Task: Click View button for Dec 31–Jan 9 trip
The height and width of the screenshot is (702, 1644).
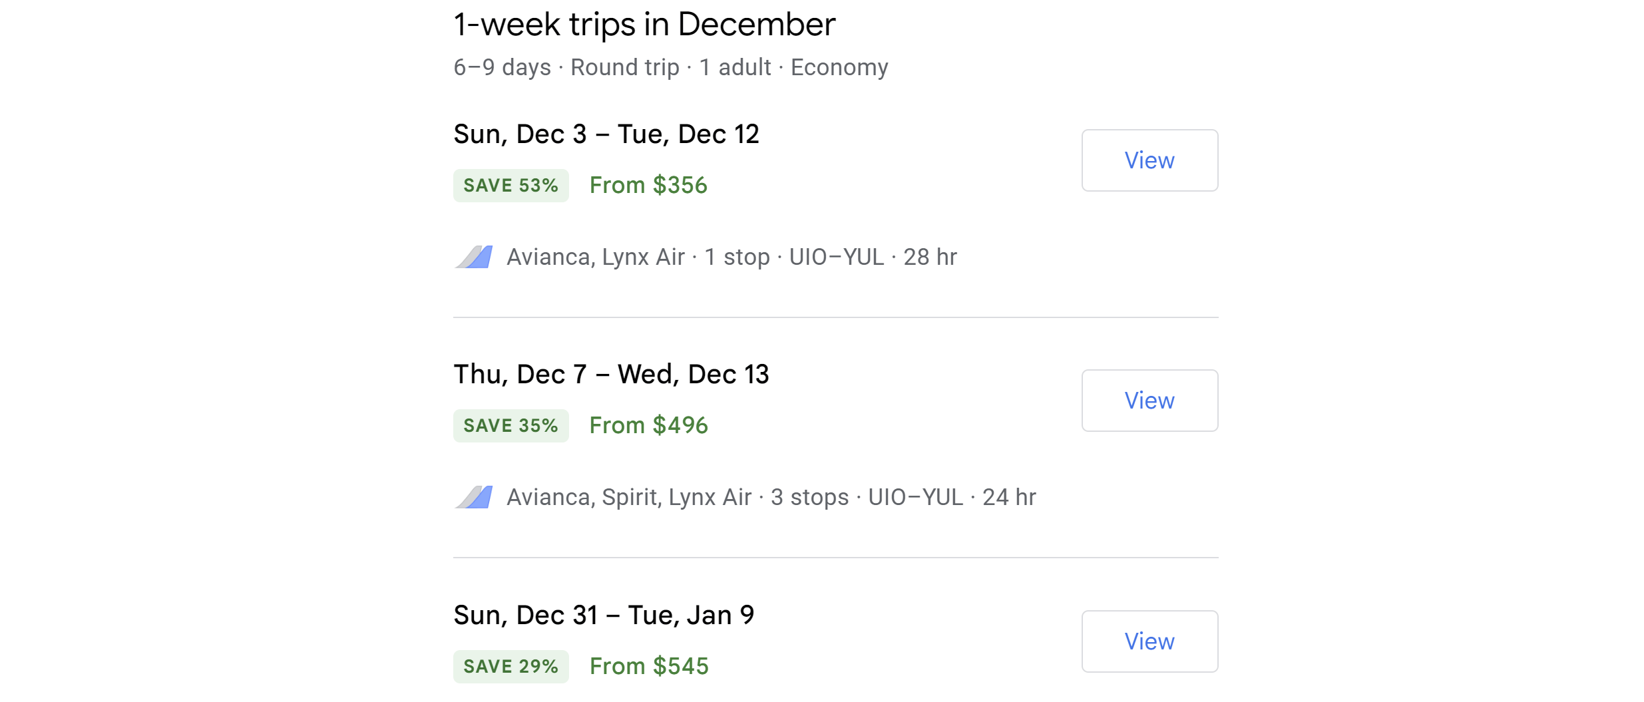Action: pyautogui.click(x=1149, y=641)
